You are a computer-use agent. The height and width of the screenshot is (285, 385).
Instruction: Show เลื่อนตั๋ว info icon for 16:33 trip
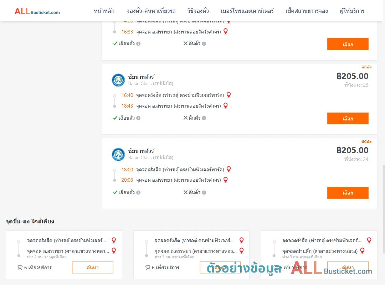[138, 43]
